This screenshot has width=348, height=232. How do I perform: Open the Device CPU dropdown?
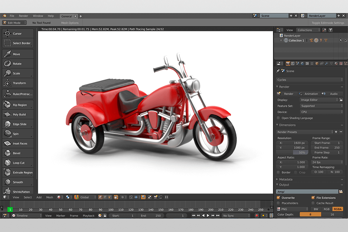(321, 112)
